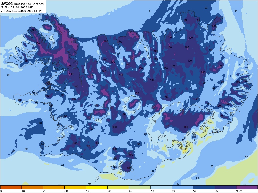
Task: Click the '85' humidity value on the map
Action: point(212,166)
